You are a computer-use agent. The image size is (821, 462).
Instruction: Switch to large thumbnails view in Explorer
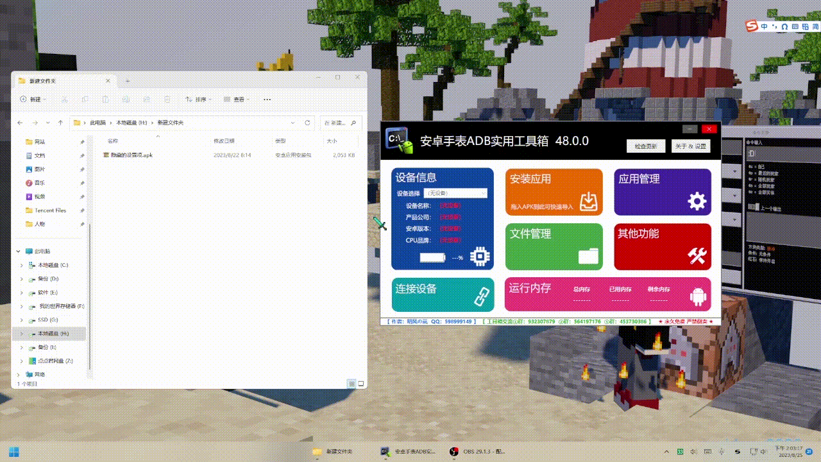point(360,384)
